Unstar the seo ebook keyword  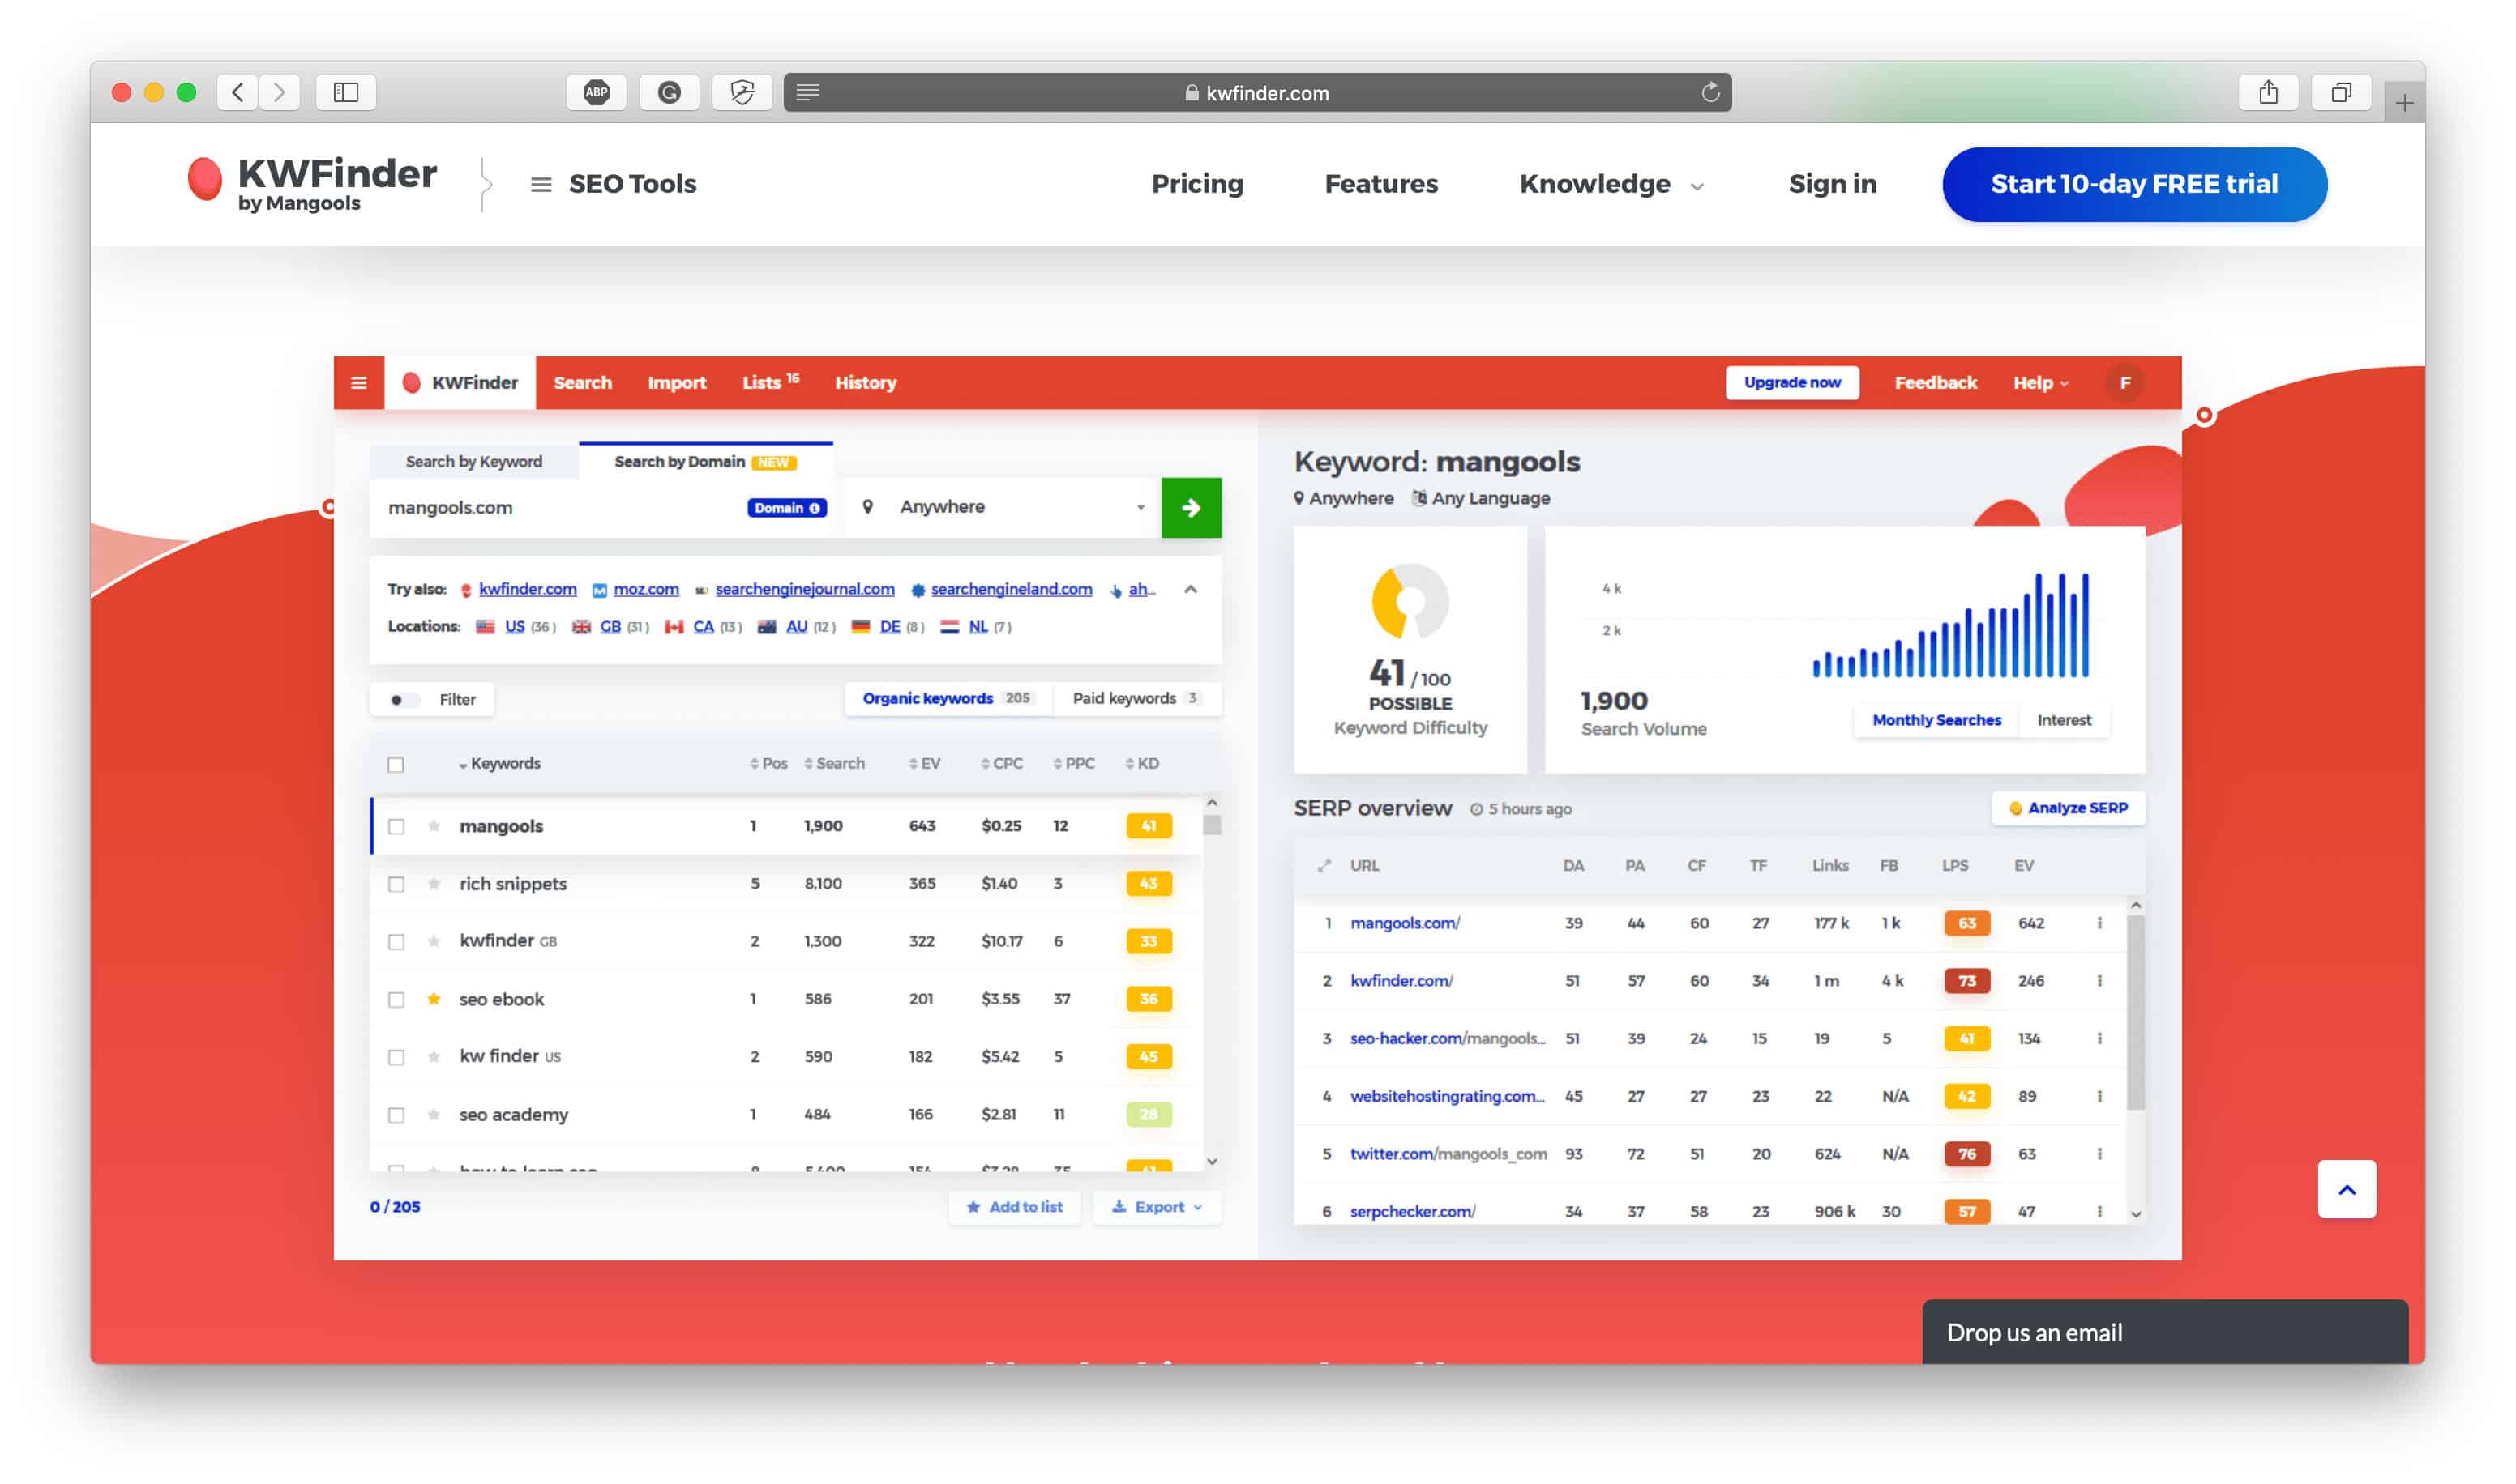[434, 999]
